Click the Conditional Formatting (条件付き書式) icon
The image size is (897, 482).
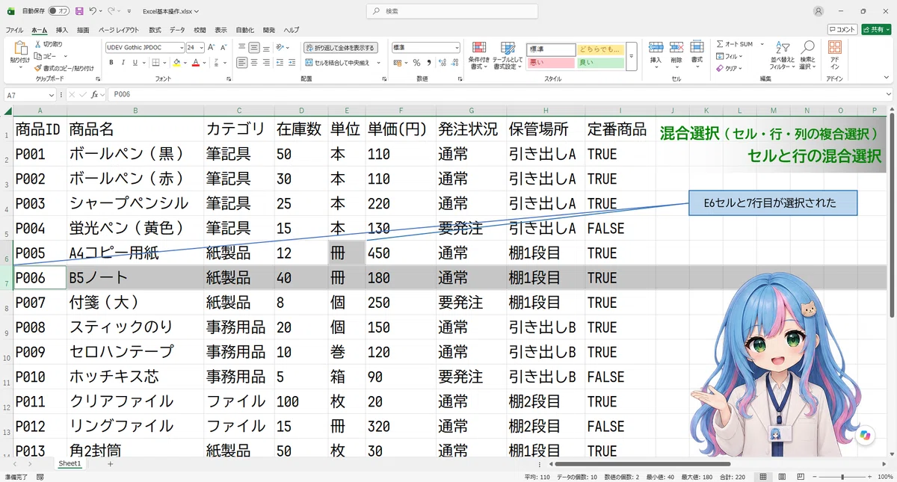[478, 49]
